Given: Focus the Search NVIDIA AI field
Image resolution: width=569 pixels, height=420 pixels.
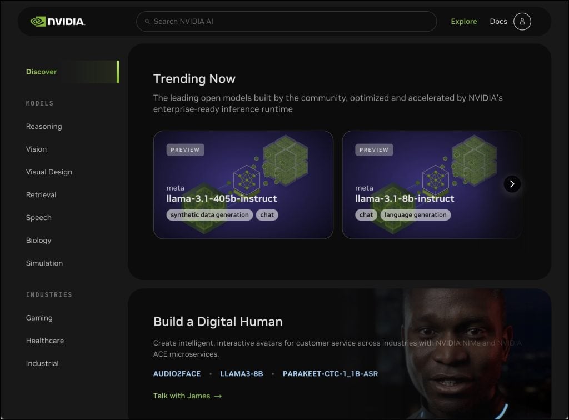Looking at the screenshot, I should [x=286, y=22].
